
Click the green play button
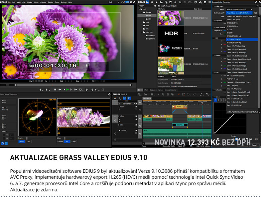click(x=67, y=90)
